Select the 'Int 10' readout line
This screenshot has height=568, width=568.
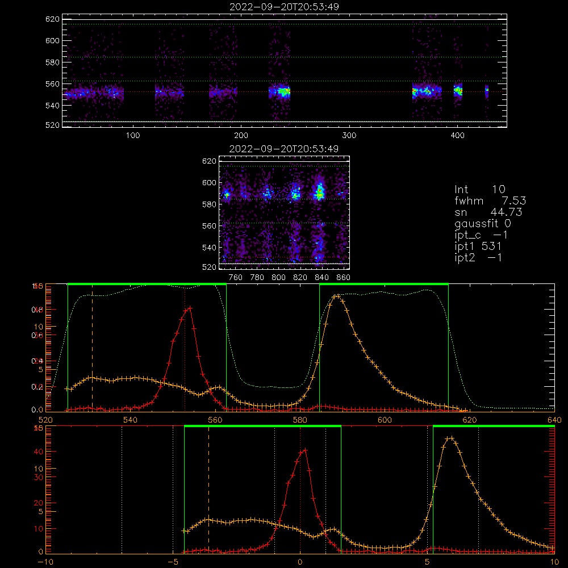pyautogui.click(x=479, y=190)
